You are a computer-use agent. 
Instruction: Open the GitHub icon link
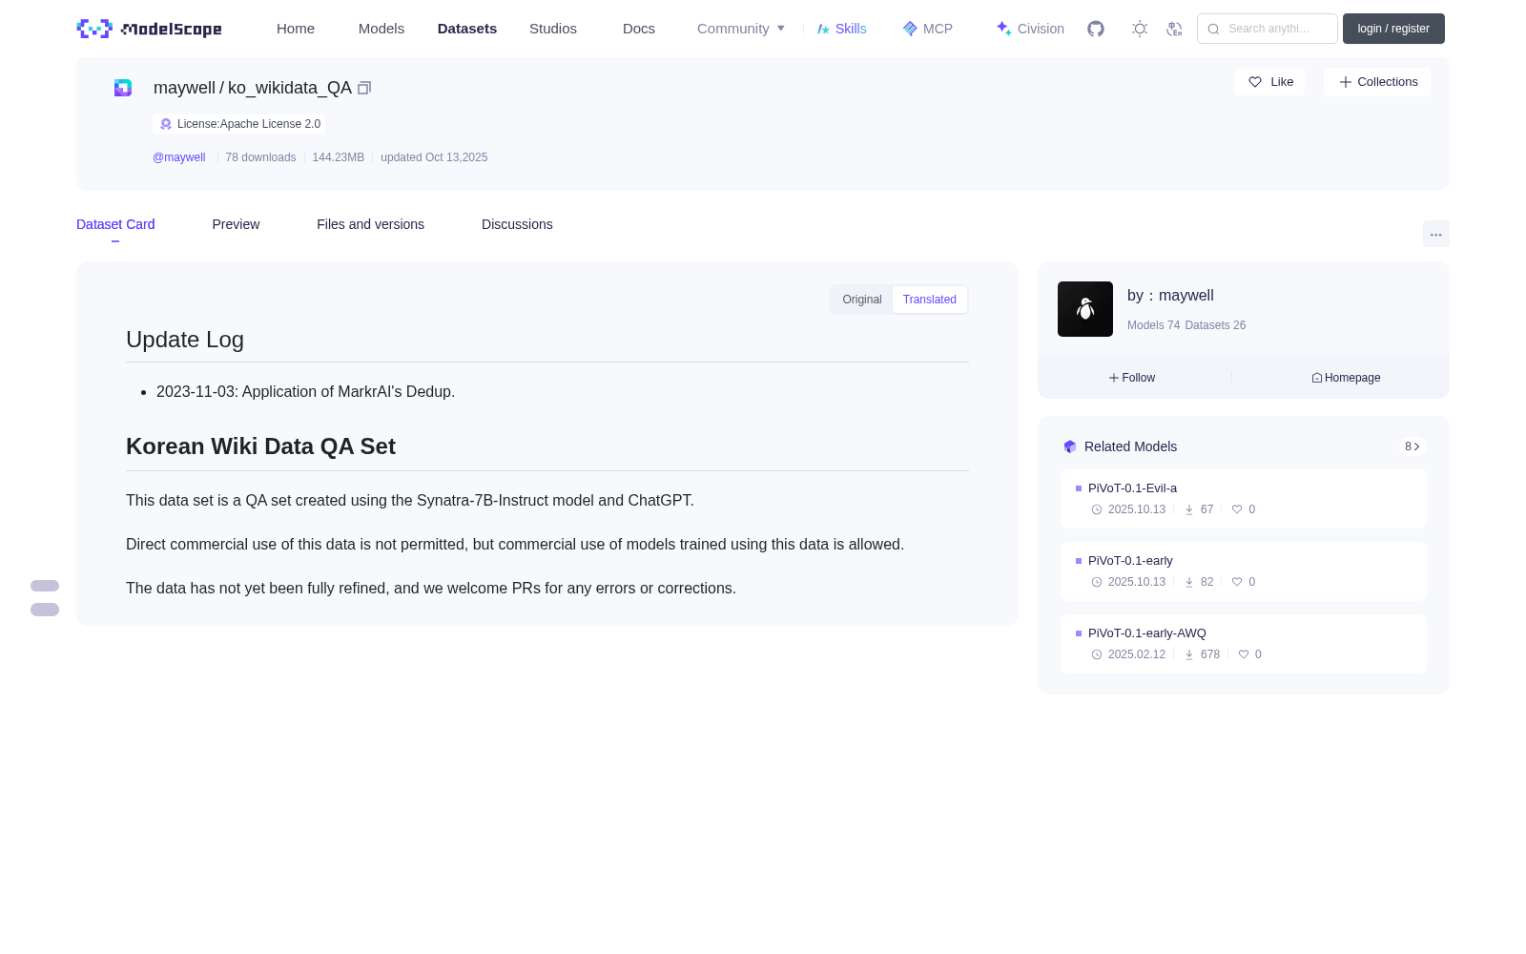coord(1096,29)
